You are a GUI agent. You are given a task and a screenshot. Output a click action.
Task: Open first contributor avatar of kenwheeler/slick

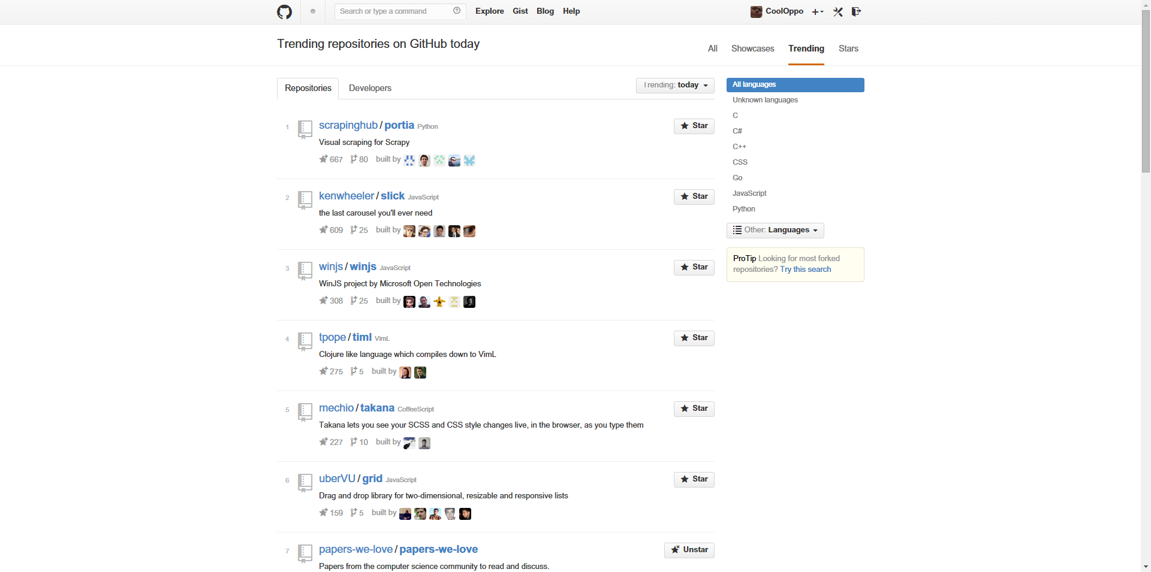409,231
